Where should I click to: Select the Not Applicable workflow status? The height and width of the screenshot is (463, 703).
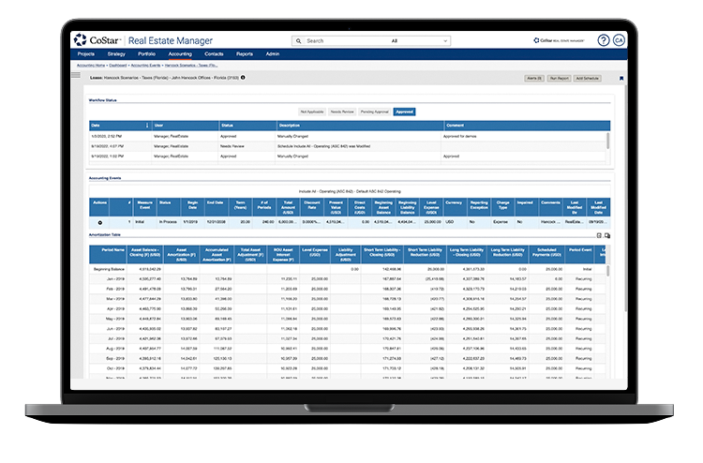click(x=313, y=112)
